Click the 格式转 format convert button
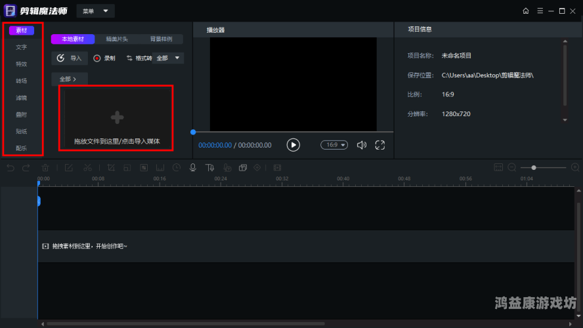583x328 pixels. 139,58
